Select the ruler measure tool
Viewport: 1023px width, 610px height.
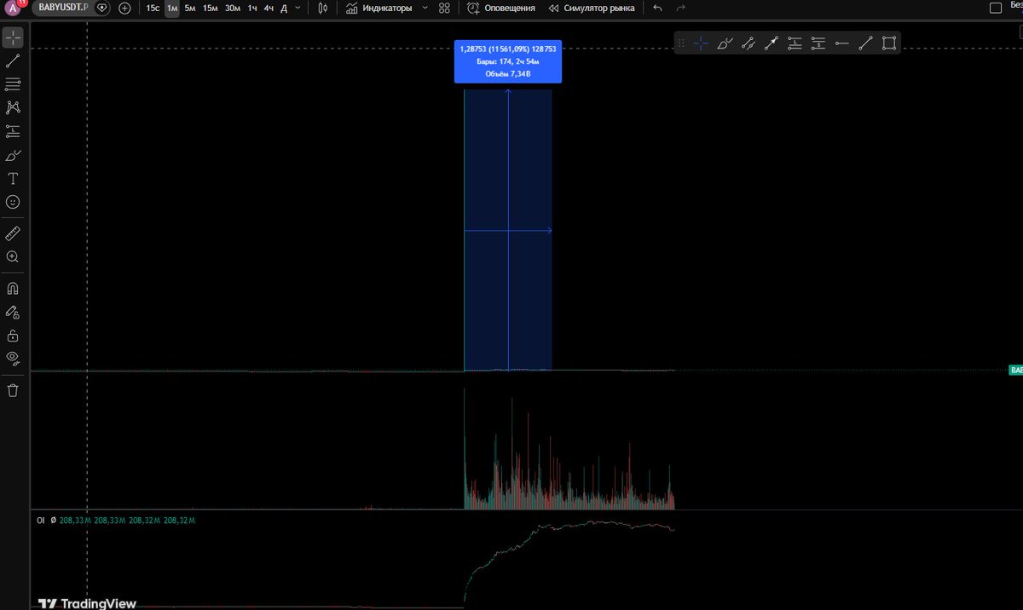pyautogui.click(x=13, y=233)
